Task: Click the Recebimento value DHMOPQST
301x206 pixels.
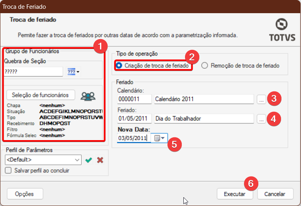Action: (55, 123)
